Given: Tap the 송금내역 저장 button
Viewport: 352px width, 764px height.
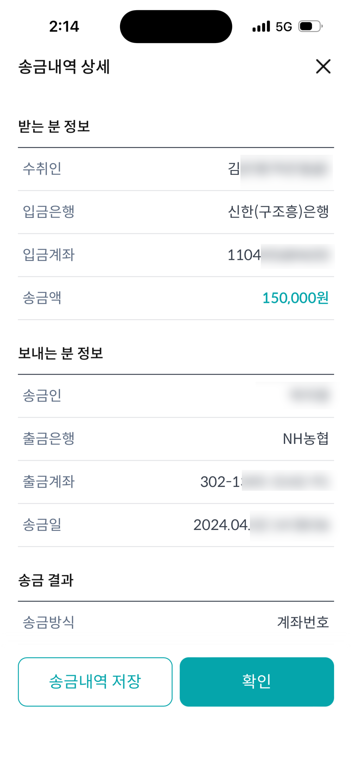Looking at the screenshot, I should [x=95, y=681].
